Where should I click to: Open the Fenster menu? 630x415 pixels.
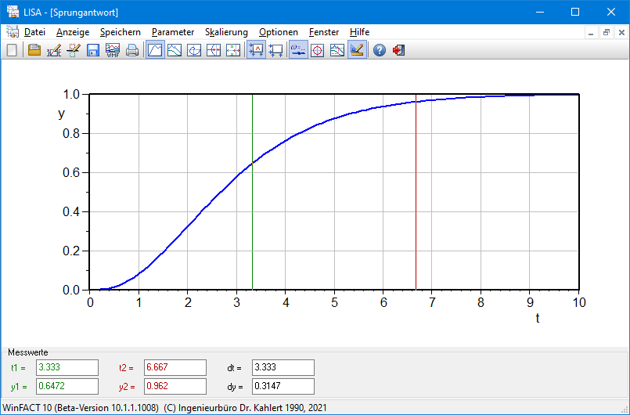tap(324, 32)
